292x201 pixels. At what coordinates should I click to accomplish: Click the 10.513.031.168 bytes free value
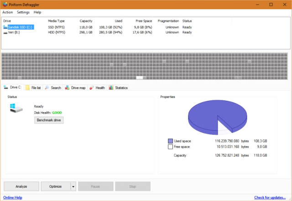[x=228, y=147]
